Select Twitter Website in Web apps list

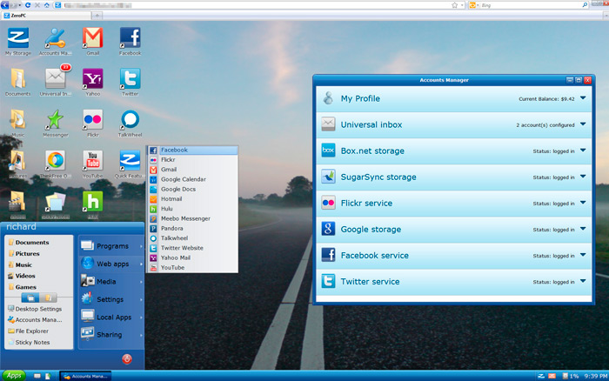click(193, 248)
